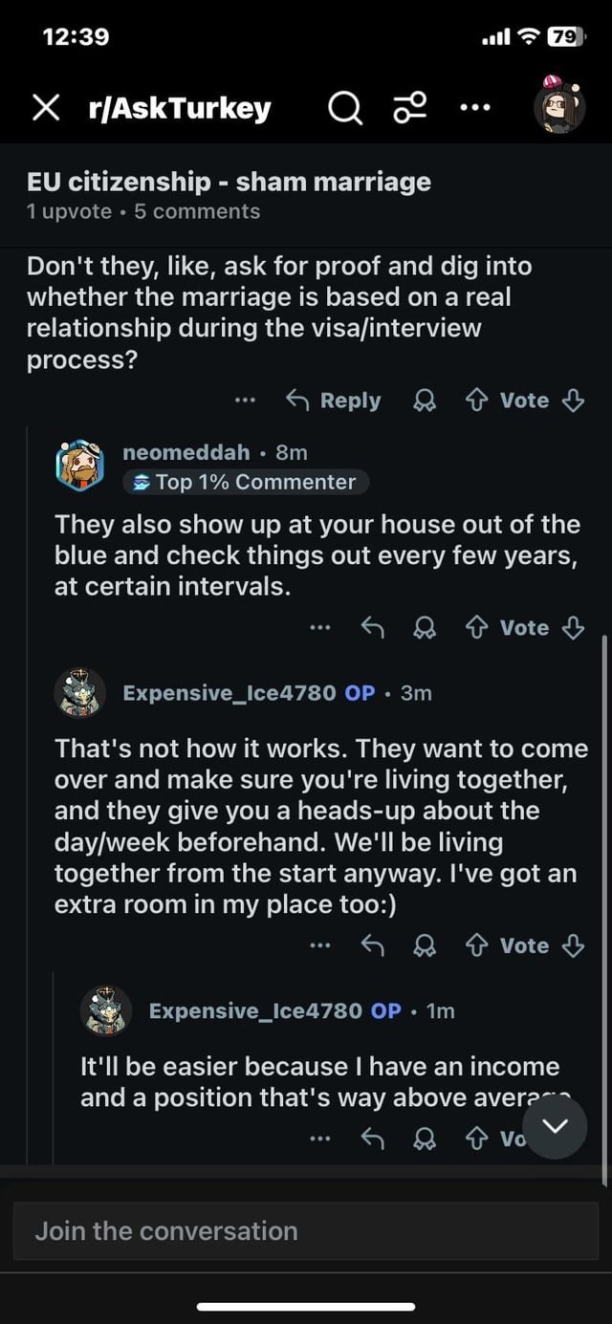Jump to next comment with chevron button
The image size is (612, 1324).
click(556, 1128)
